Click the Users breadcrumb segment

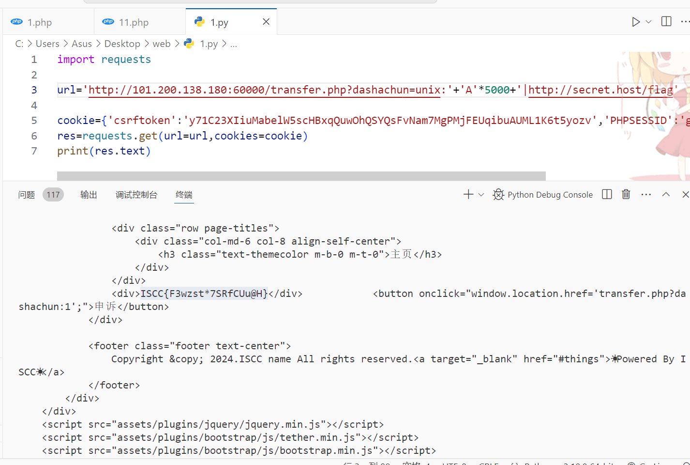point(47,44)
